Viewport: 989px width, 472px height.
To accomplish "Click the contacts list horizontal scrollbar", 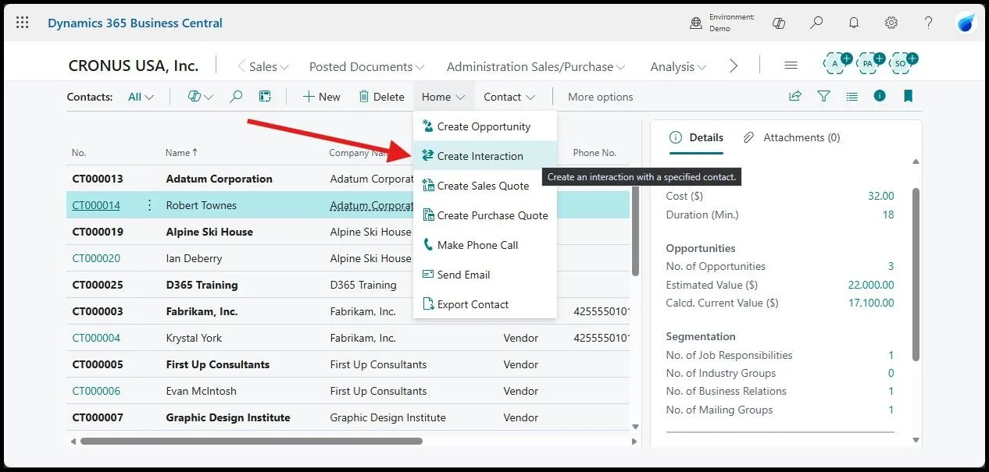I will 252,441.
